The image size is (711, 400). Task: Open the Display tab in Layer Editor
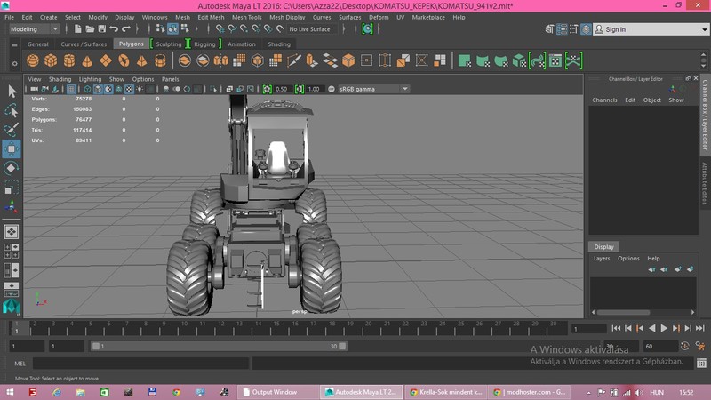point(603,247)
